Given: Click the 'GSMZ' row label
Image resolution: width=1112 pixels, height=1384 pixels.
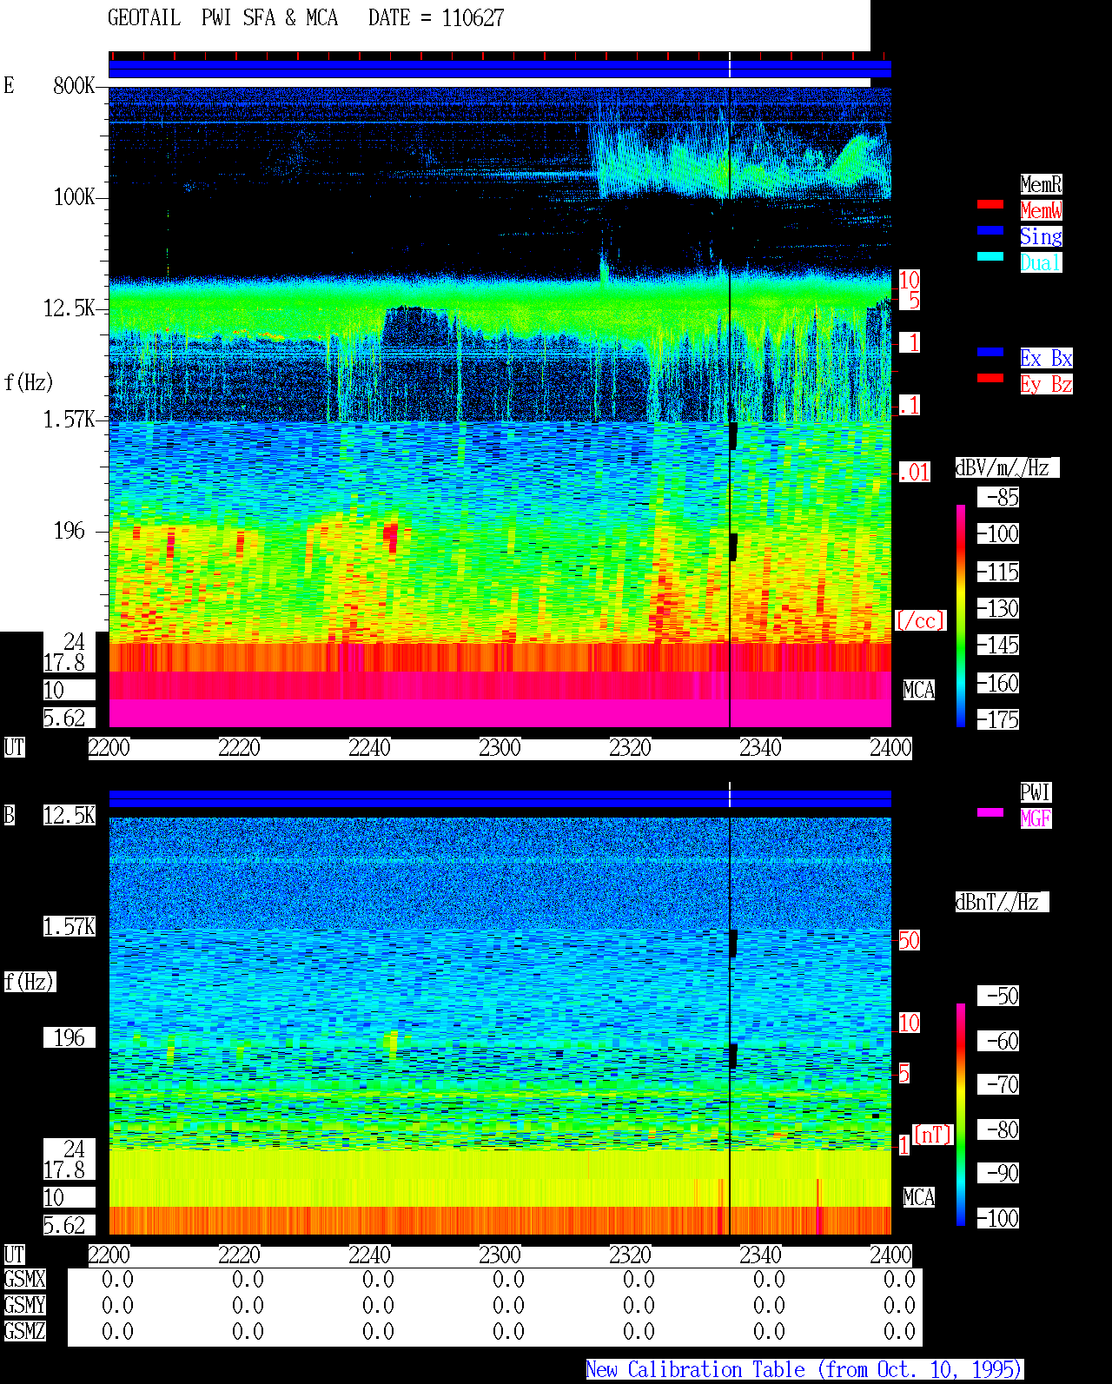Looking at the screenshot, I should (x=24, y=1331).
